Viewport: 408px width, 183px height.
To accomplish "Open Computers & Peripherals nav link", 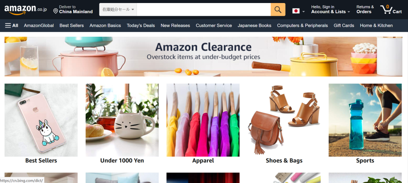I will (x=302, y=26).
